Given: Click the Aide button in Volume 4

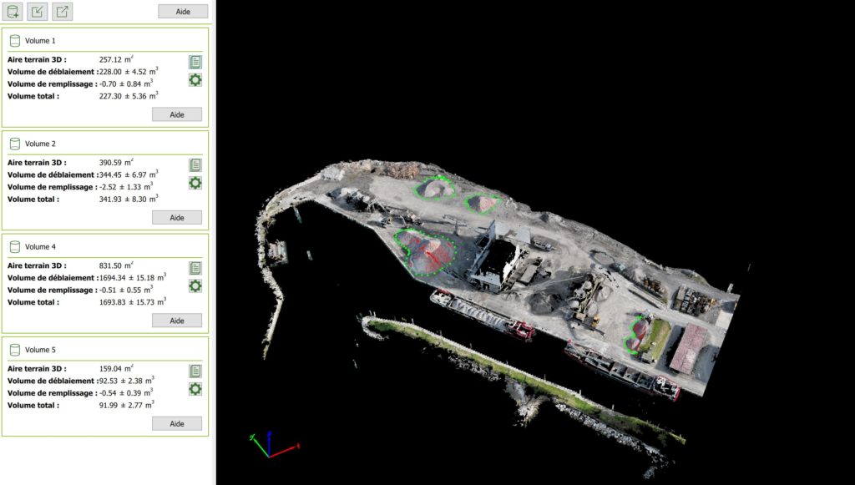Looking at the screenshot, I should pyautogui.click(x=177, y=321).
